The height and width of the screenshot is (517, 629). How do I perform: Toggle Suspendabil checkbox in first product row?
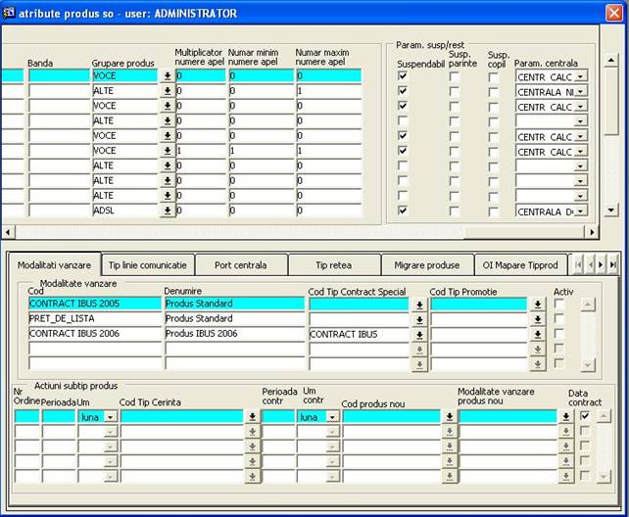click(404, 75)
